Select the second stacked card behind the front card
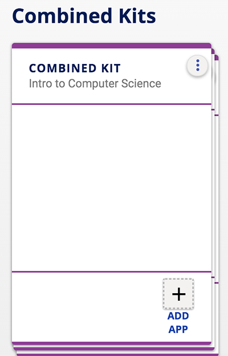Image resolution: width=228 pixels, height=356 pixels. point(213,159)
